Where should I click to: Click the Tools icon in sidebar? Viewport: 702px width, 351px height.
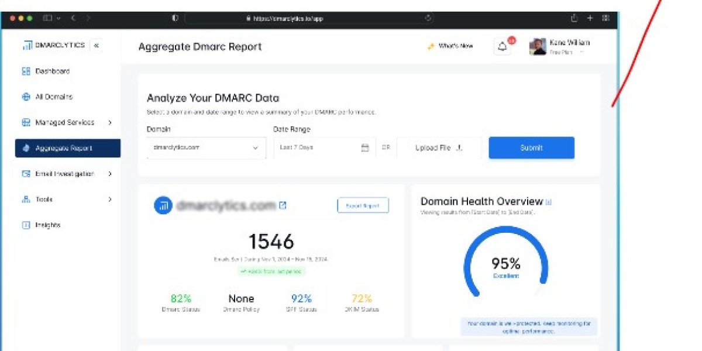coord(26,199)
